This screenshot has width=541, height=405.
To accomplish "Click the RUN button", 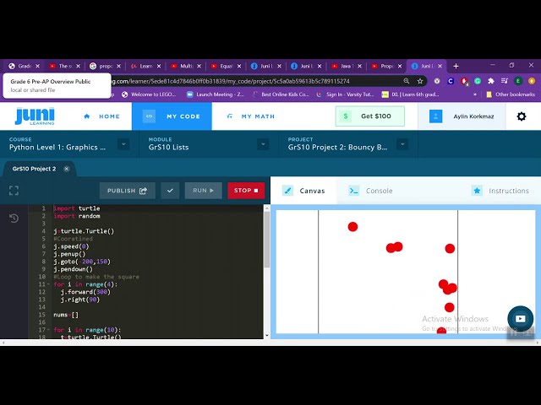I will 203,191.
